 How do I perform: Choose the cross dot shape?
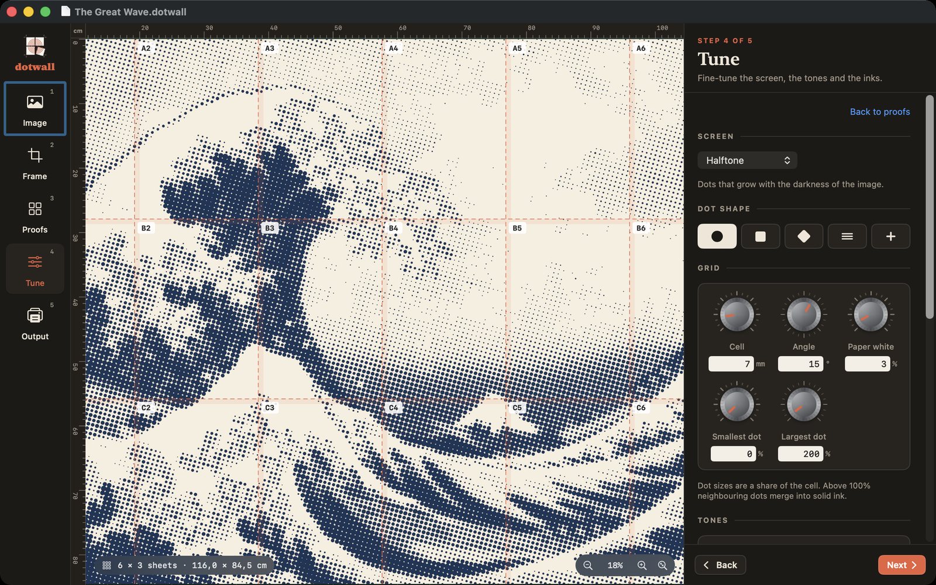pos(890,236)
